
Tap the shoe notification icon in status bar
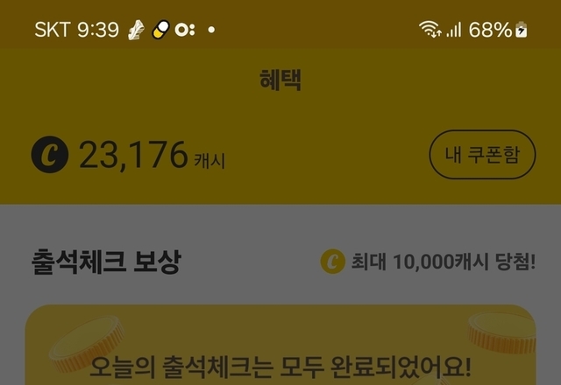coord(137,30)
